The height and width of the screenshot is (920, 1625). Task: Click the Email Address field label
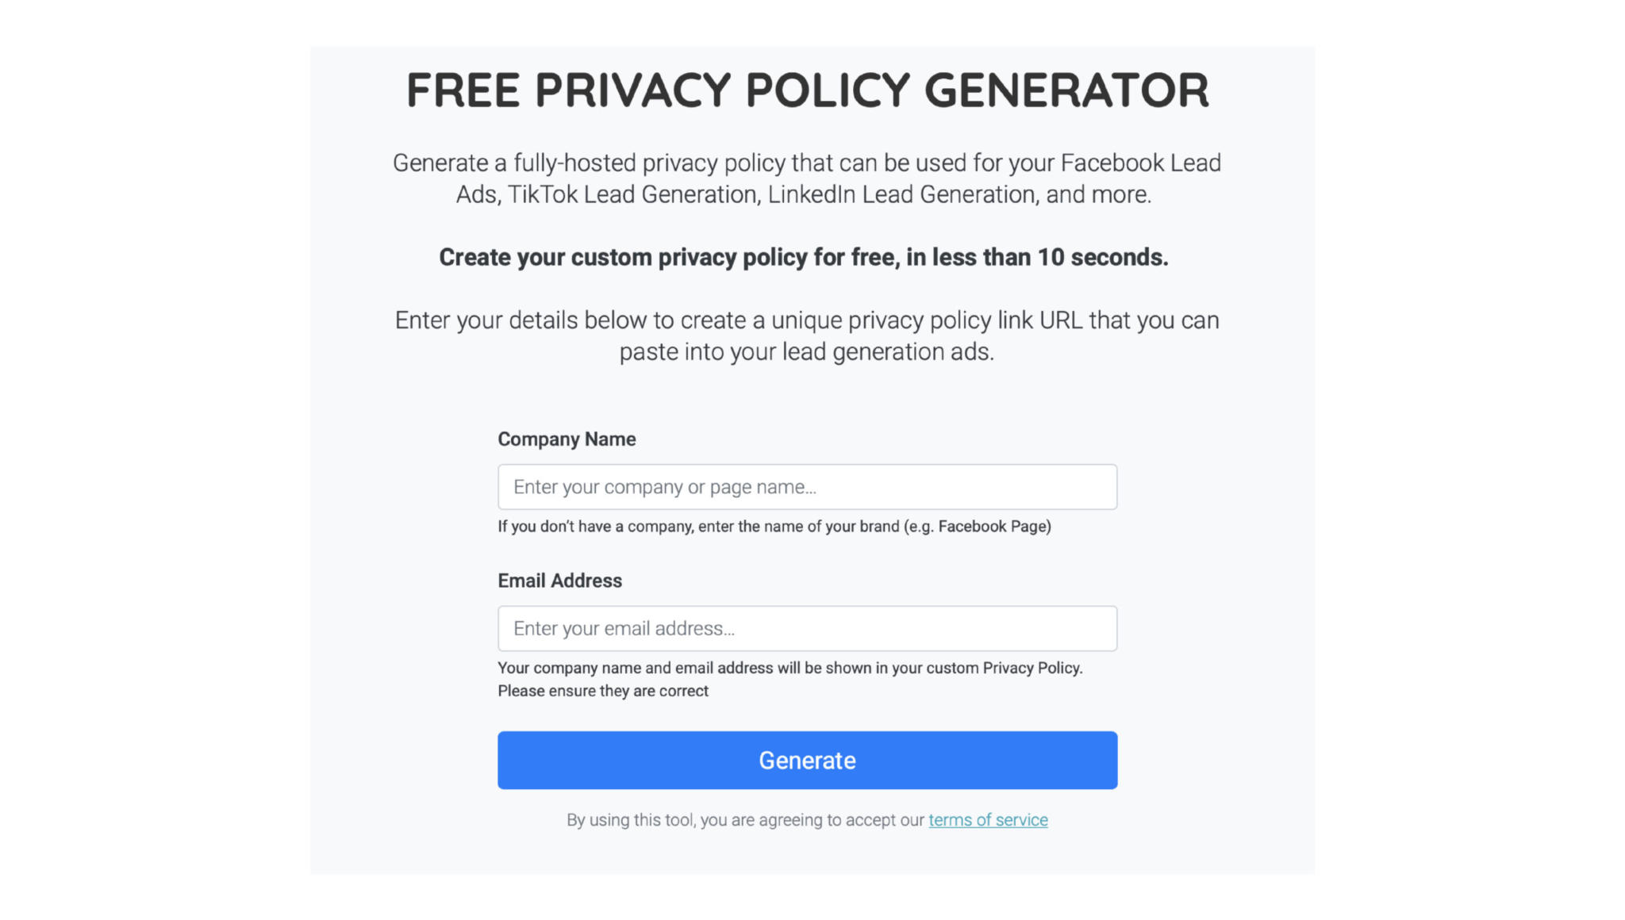(x=559, y=580)
